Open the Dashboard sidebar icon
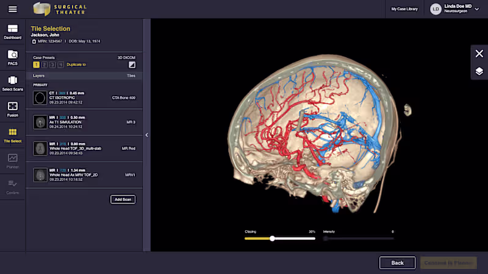This screenshot has height=274, width=488. [12, 32]
